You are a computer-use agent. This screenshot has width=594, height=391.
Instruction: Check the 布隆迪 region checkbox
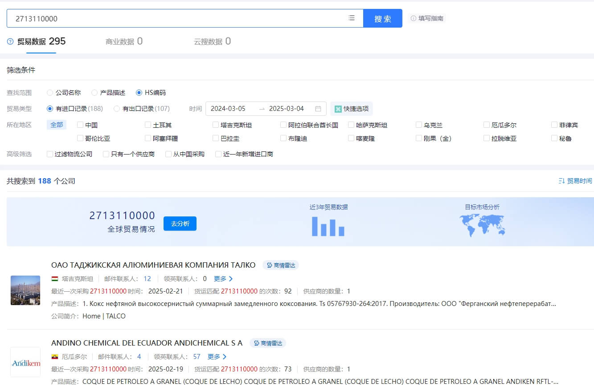point(283,138)
